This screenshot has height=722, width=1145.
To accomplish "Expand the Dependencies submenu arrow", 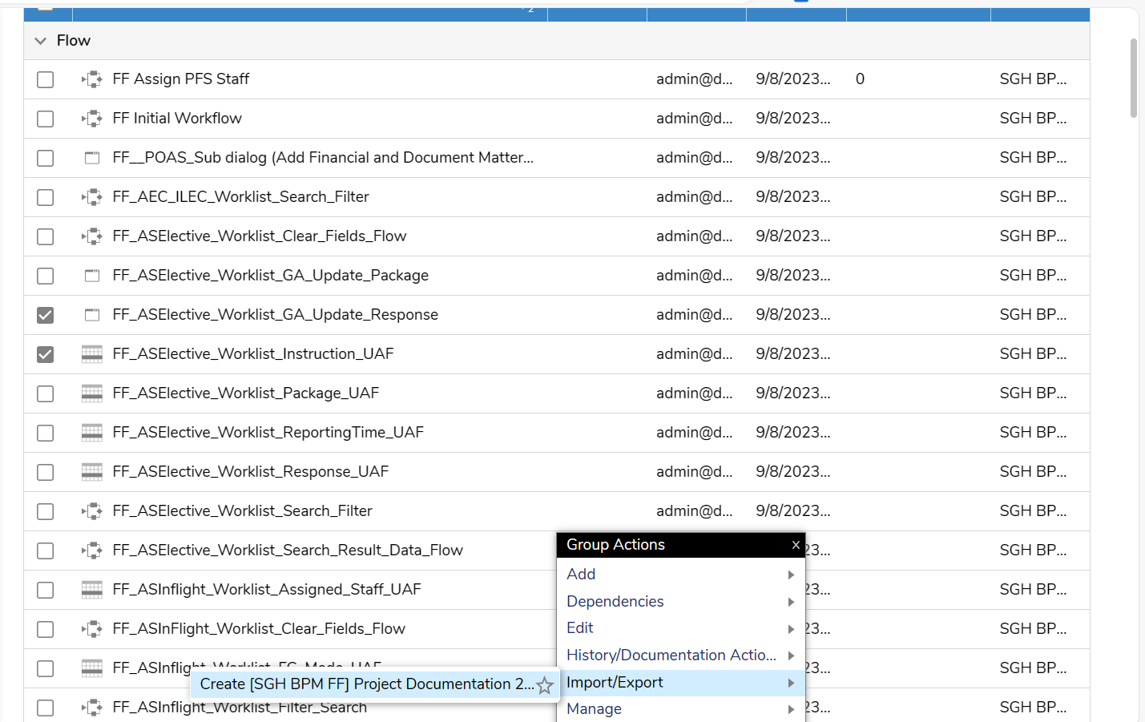I will [x=791, y=602].
